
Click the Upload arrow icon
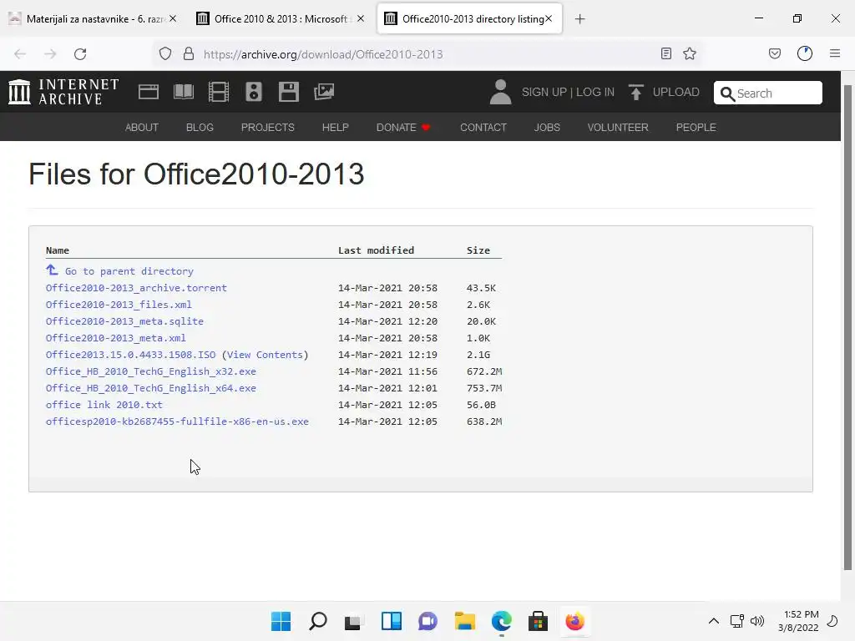pos(635,92)
